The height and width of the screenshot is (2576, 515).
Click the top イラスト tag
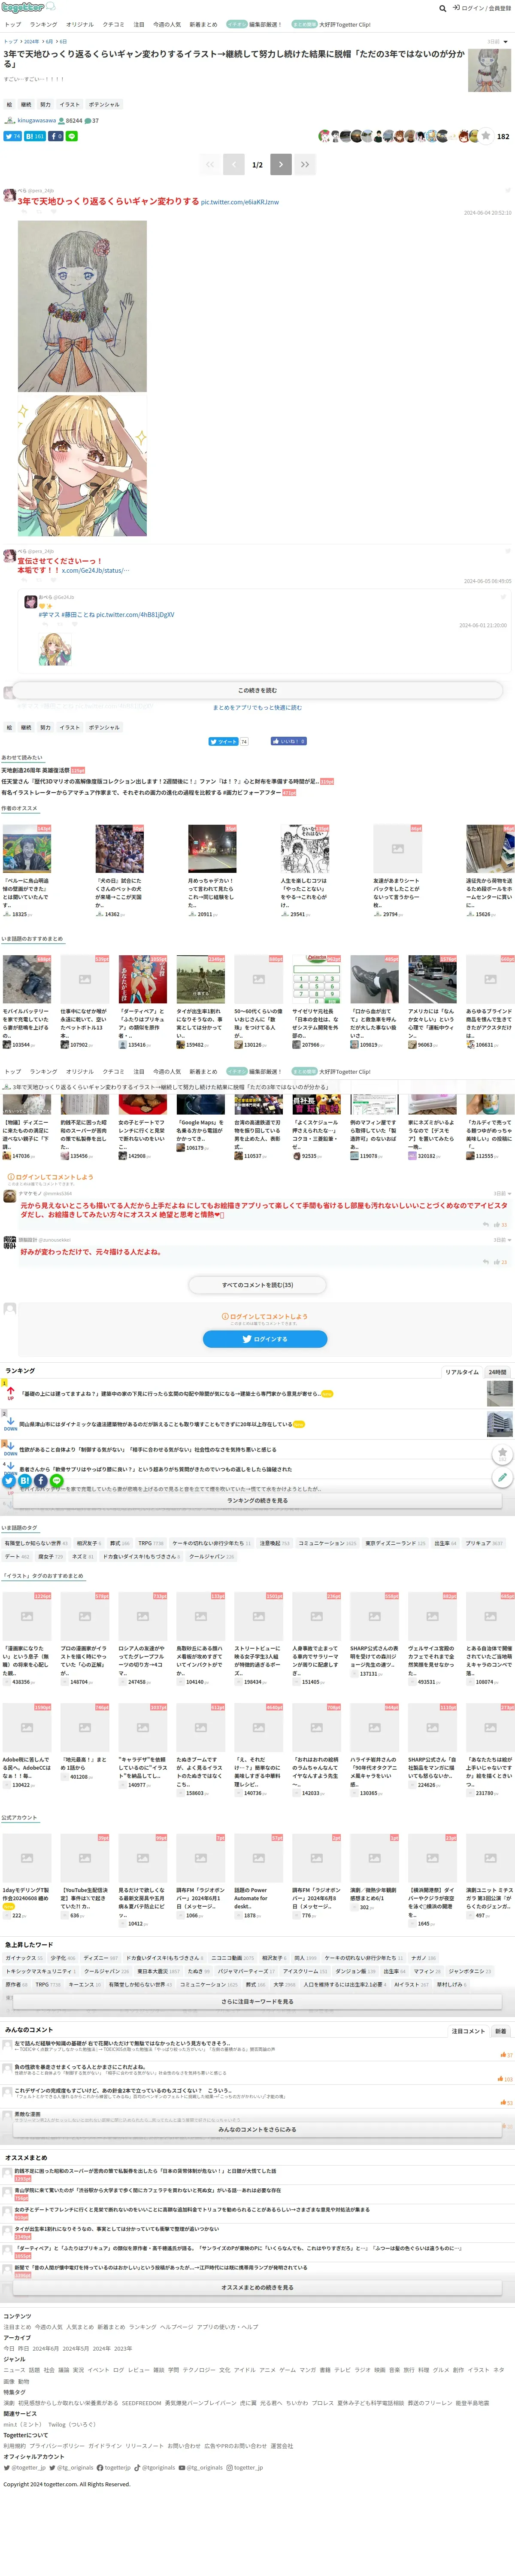(x=69, y=104)
